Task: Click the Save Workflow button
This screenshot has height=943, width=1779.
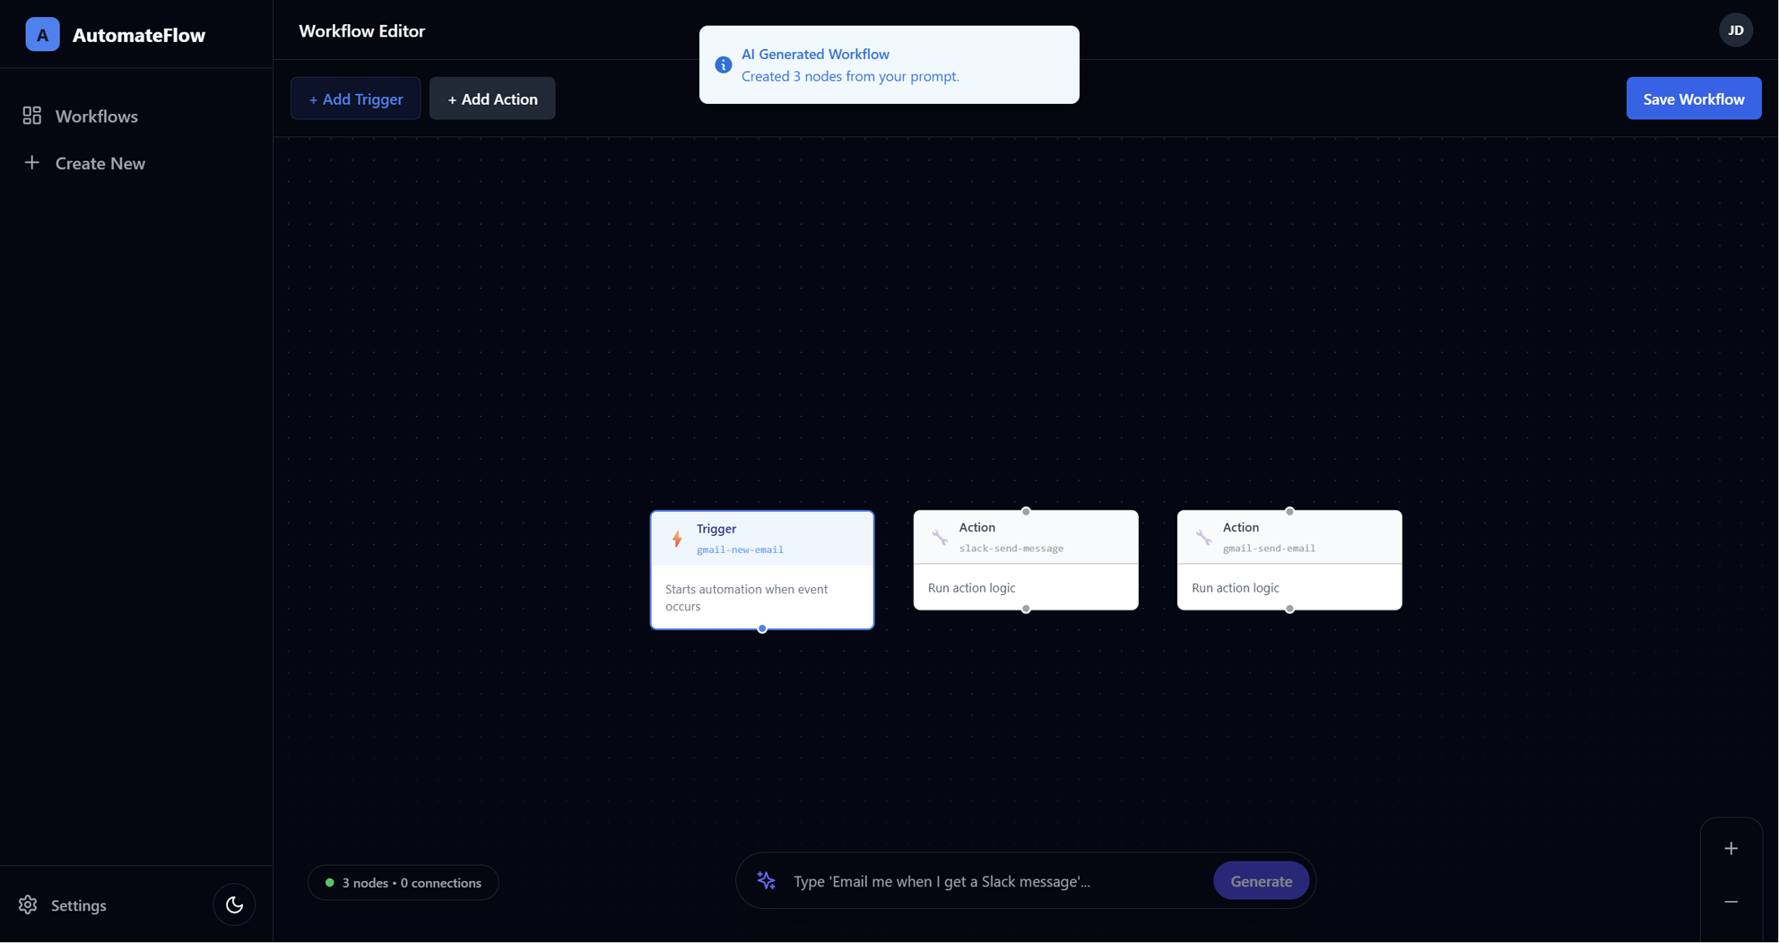Action: tap(1693, 98)
